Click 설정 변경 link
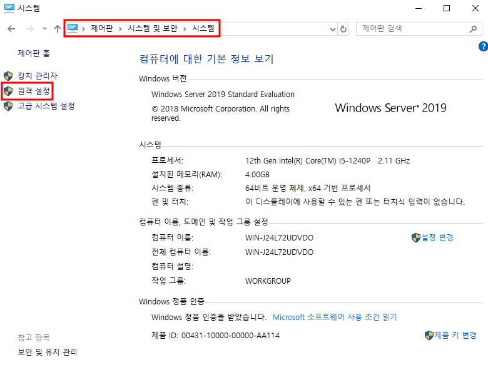 pos(437,238)
